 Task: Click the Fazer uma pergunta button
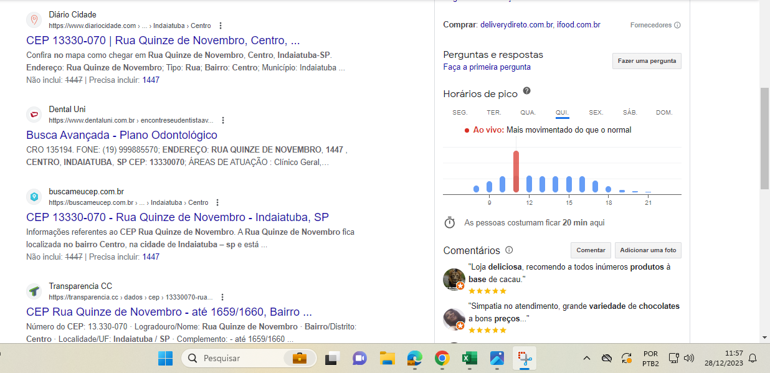pos(647,61)
